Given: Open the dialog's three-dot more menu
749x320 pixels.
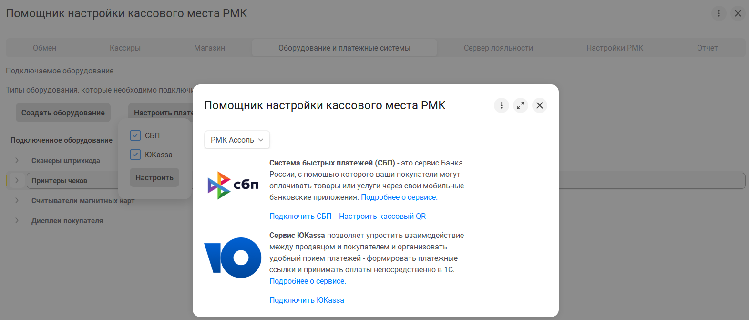Looking at the screenshot, I should point(501,105).
